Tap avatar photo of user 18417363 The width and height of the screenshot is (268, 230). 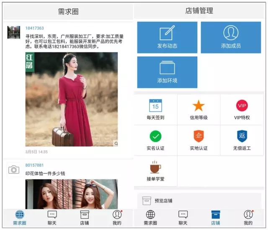tap(14, 32)
